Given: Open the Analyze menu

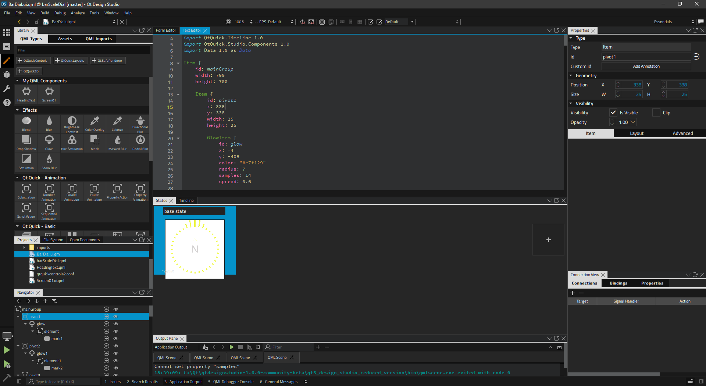Looking at the screenshot, I should tap(78, 13).
